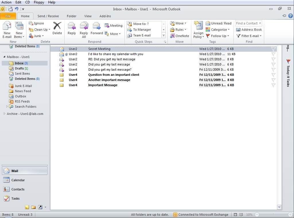This screenshot has height=218, width=294.
Task: Click the Reply icon in ribbon
Action: point(72,28)
